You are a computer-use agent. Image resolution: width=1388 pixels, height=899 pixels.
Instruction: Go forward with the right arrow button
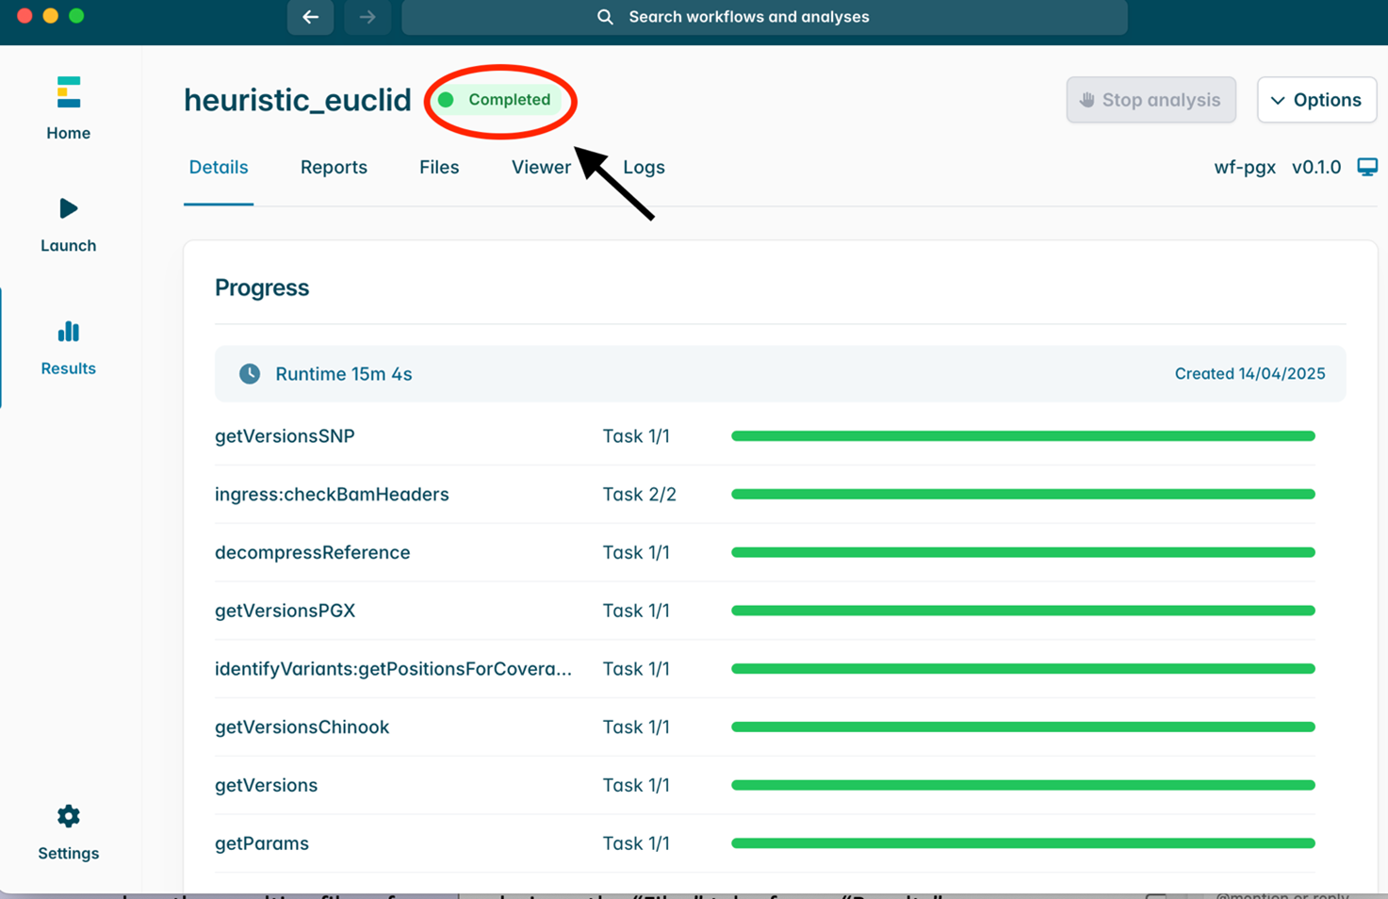[367, 17]
